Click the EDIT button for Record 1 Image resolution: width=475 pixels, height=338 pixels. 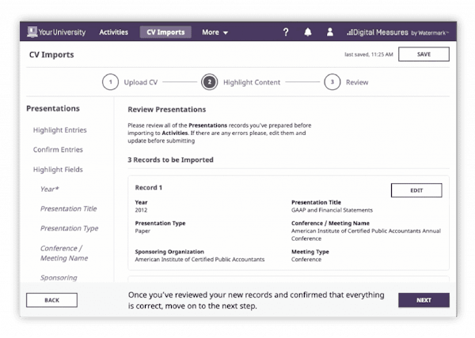click(x=416, y=190)
